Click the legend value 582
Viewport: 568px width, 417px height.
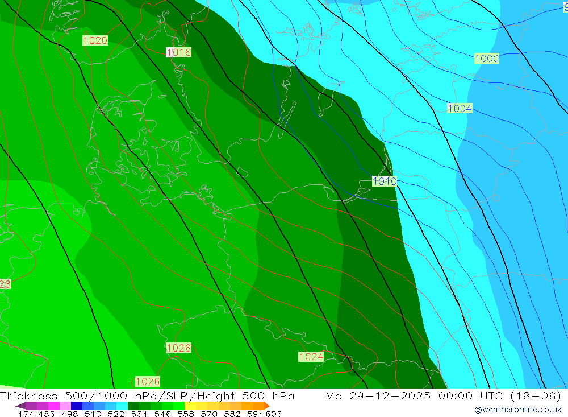(232, 414)
